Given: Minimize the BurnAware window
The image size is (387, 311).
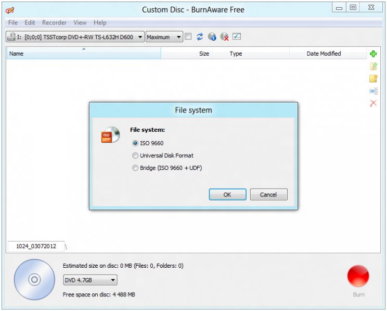Looking at the screenshot, I should point(339,8).
